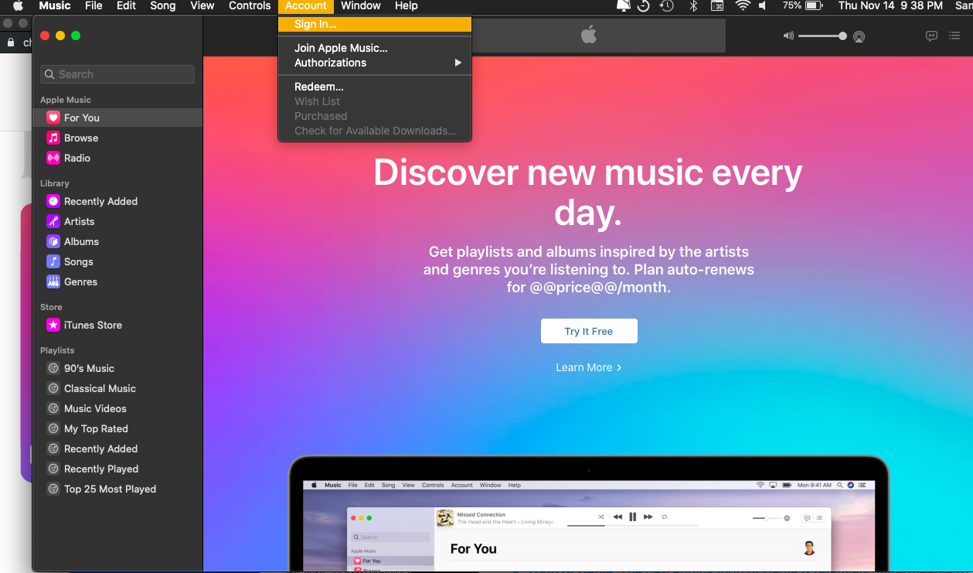Click the notification bell icon in menu bar
The image size is (973, 573).
click(623, 6)
